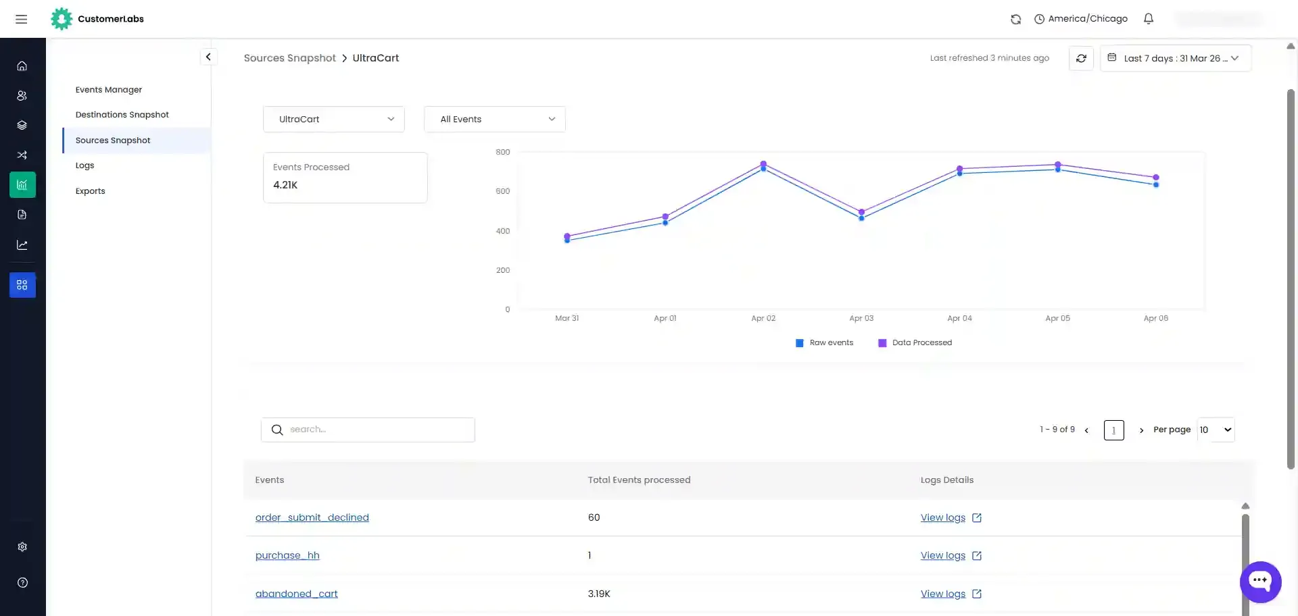Screen dimensions: 1298x616
Task: Open the hamburger menu
Action: click(x=22, y=19)
